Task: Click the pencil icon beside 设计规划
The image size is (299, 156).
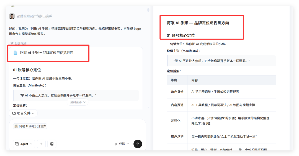Action: tap(12, 43)
